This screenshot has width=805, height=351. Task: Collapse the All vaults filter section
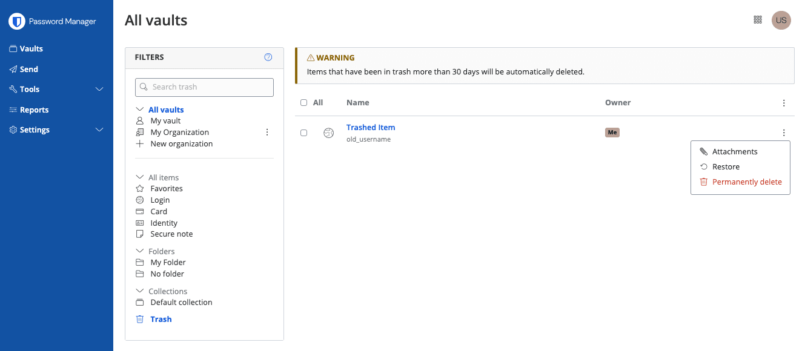point(139,110)
